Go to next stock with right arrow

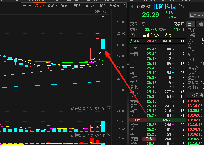coord(184,7)
